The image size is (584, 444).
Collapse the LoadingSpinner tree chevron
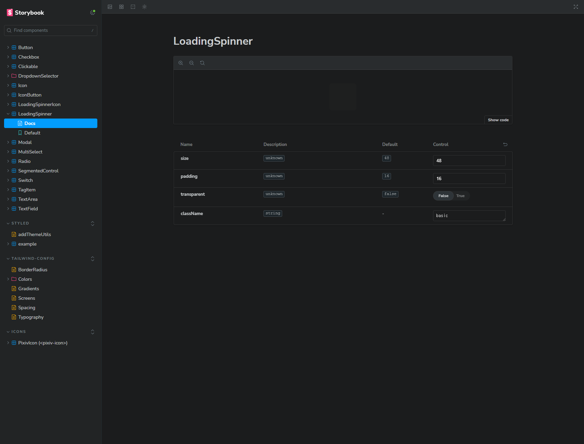[x=8, y=114]
